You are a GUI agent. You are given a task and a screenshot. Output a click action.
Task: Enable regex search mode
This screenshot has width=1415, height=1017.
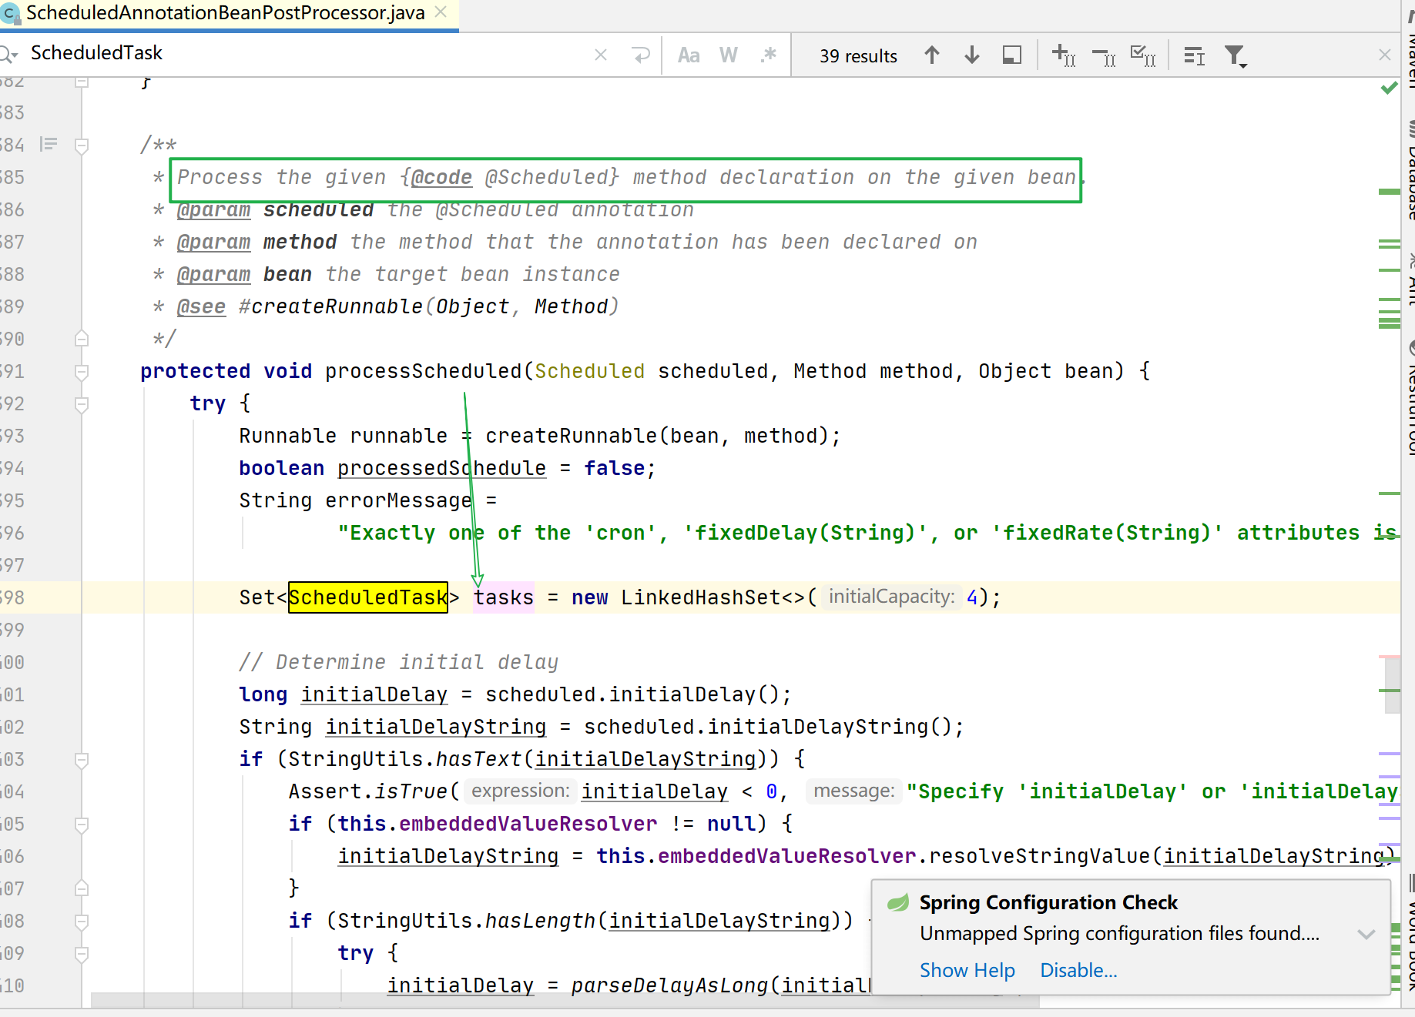[768, 54]
